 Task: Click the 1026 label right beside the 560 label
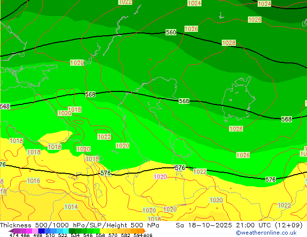(x=191, y=29)
